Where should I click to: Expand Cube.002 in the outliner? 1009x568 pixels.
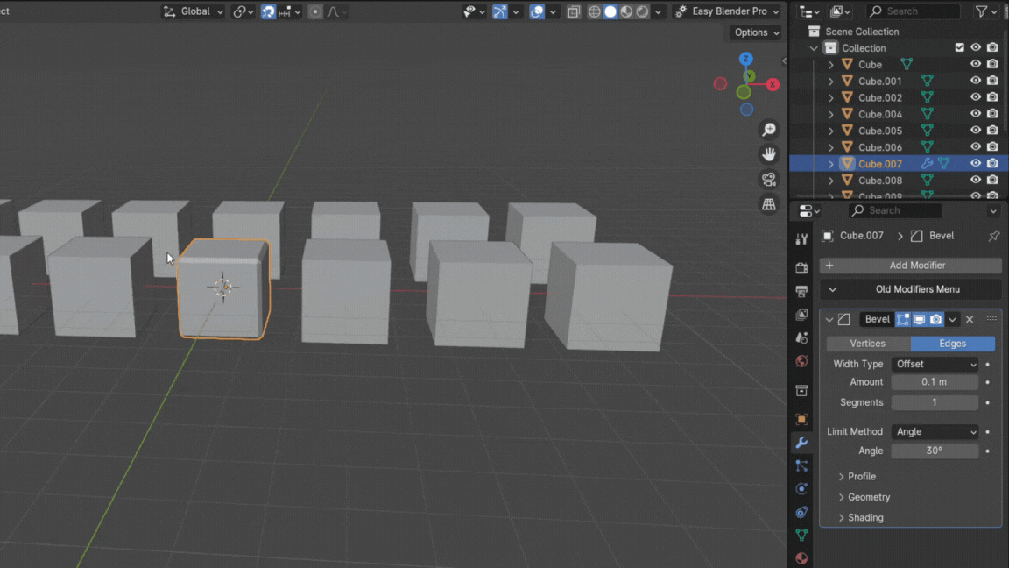(831, 97)
